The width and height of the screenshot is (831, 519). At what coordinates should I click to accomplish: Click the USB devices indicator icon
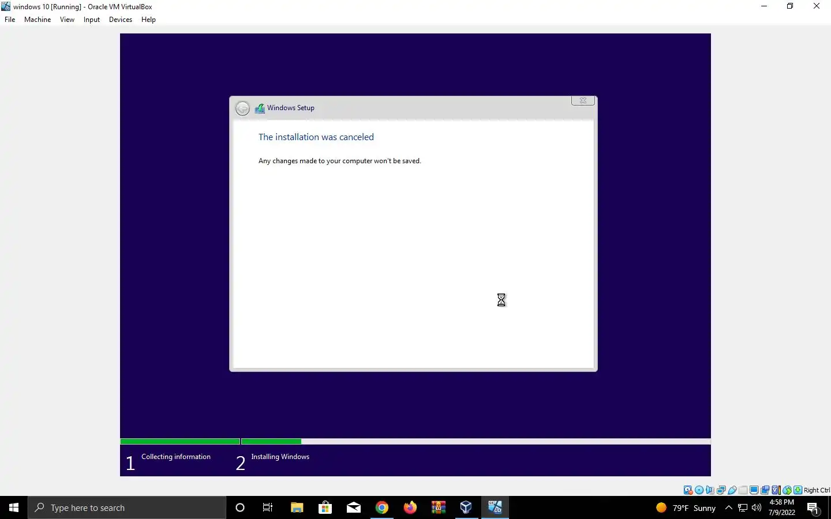732,490
